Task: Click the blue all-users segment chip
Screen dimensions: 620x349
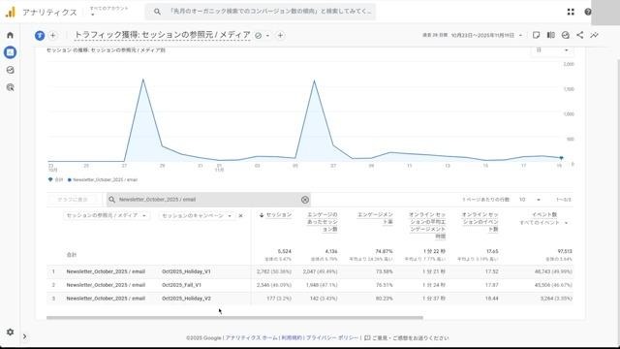Action: (x=40, y=35)
